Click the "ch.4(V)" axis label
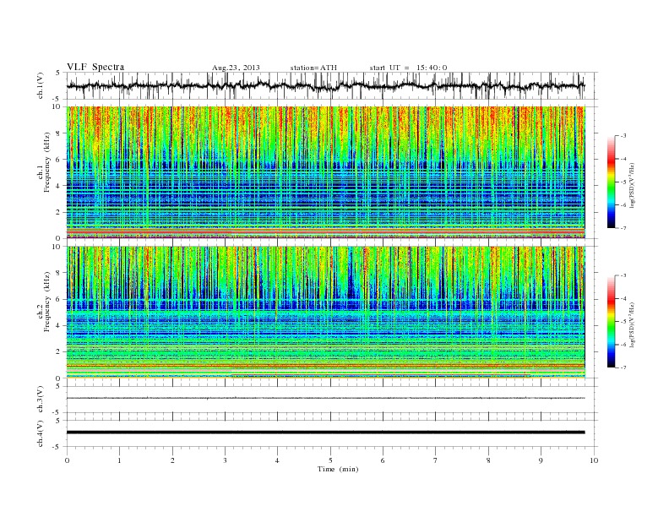The width and height of the screenshot is (669, 517). tap(40, 433)
